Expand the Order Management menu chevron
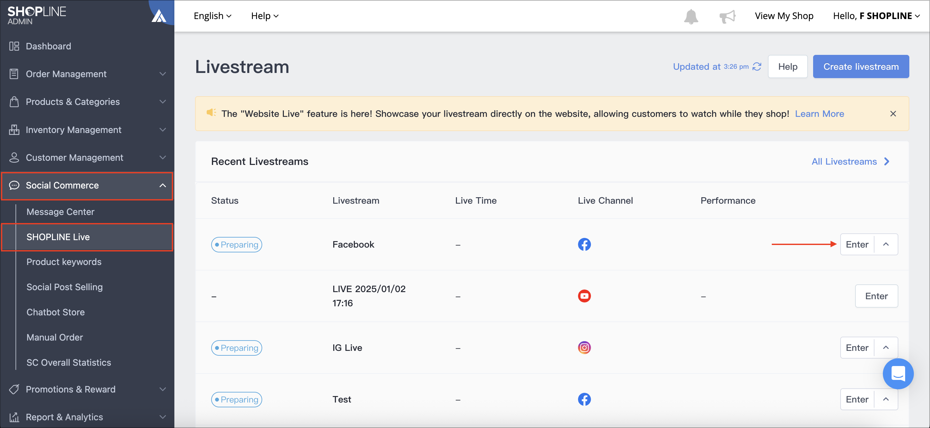This screenshot has height=428, width=930. coord(163,74)
